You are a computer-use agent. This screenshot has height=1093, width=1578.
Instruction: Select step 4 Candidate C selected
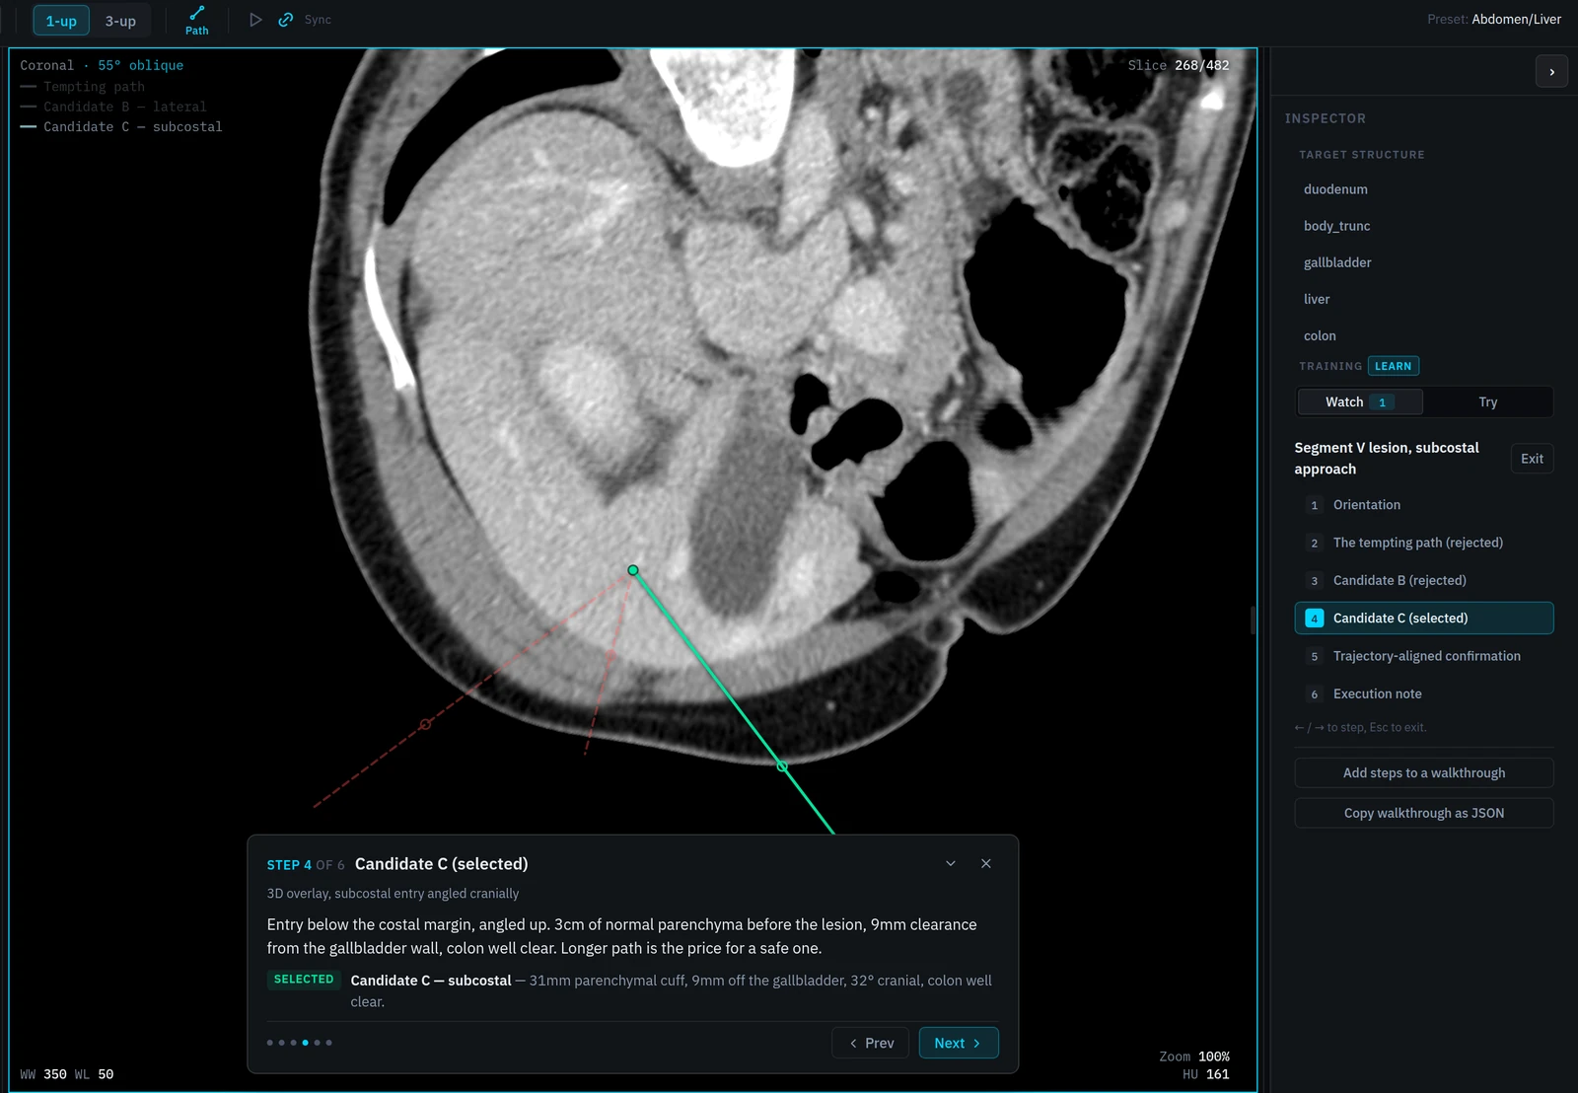click(1424, 619)
